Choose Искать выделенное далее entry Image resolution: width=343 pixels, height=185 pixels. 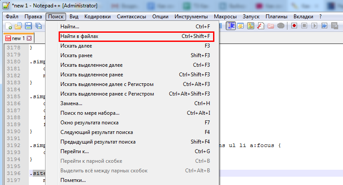(x=132, y=65)
